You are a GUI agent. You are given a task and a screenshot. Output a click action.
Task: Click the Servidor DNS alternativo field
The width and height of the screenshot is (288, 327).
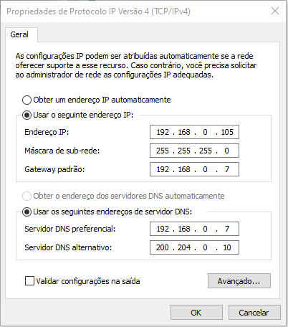[194, 247]
